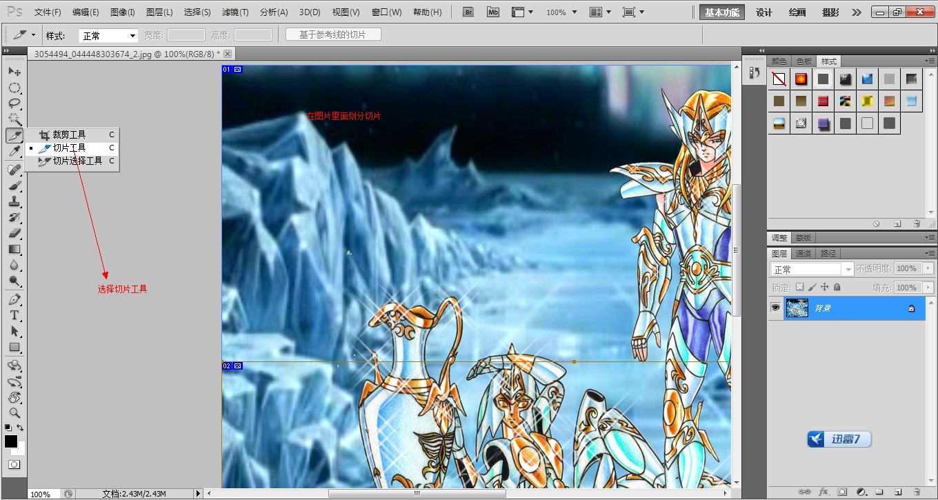Click the delete style trash icon
The width and height of the screenshot is (938, 500).
pos(917,223)
